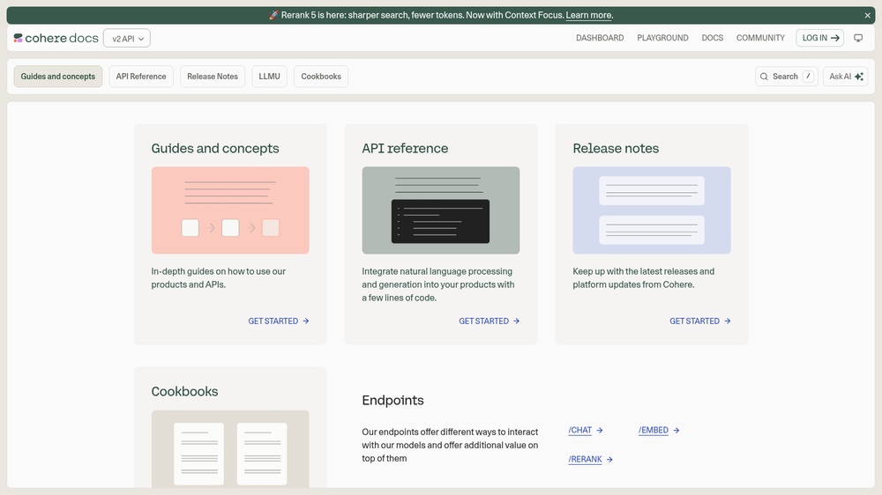Follow the Learn more banner link
882x495 pixels.
tap(588, 15)
